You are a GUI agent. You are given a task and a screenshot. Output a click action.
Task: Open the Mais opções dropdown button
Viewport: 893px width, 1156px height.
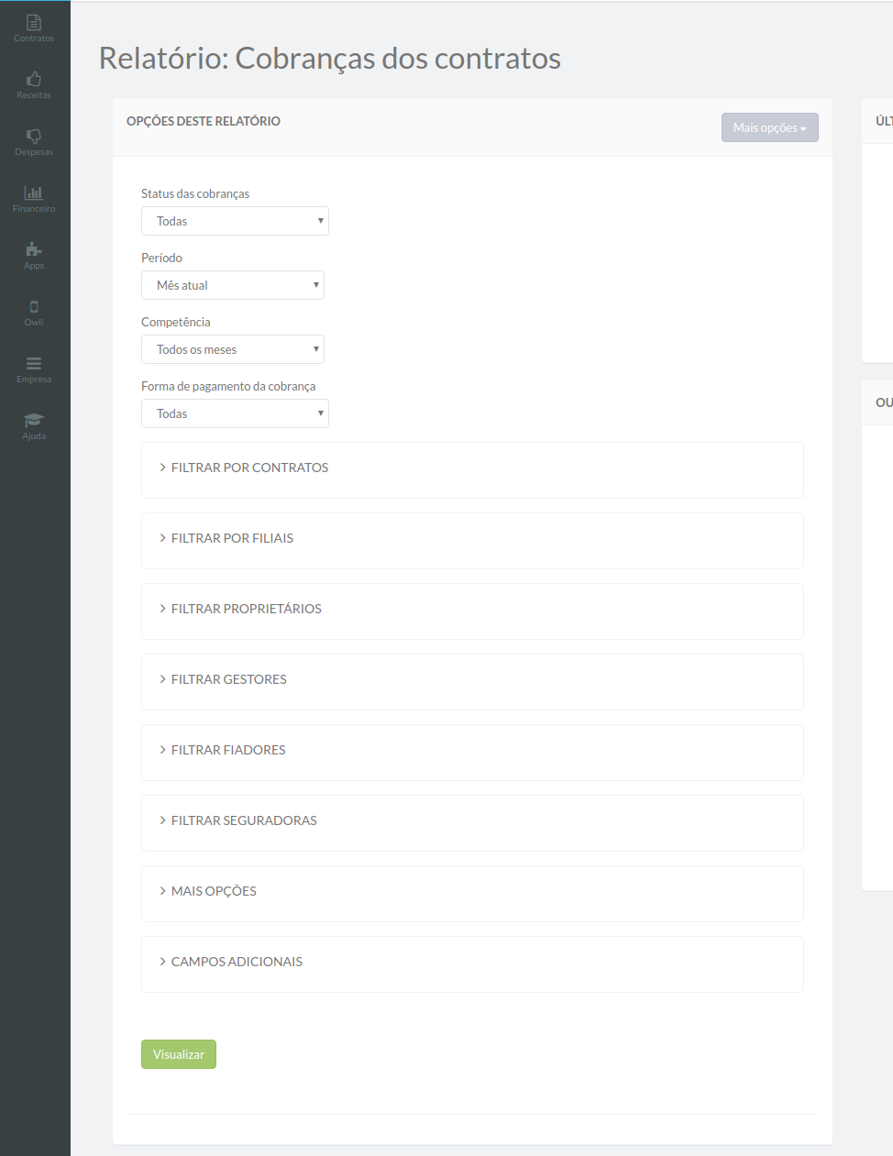(770, 127)
